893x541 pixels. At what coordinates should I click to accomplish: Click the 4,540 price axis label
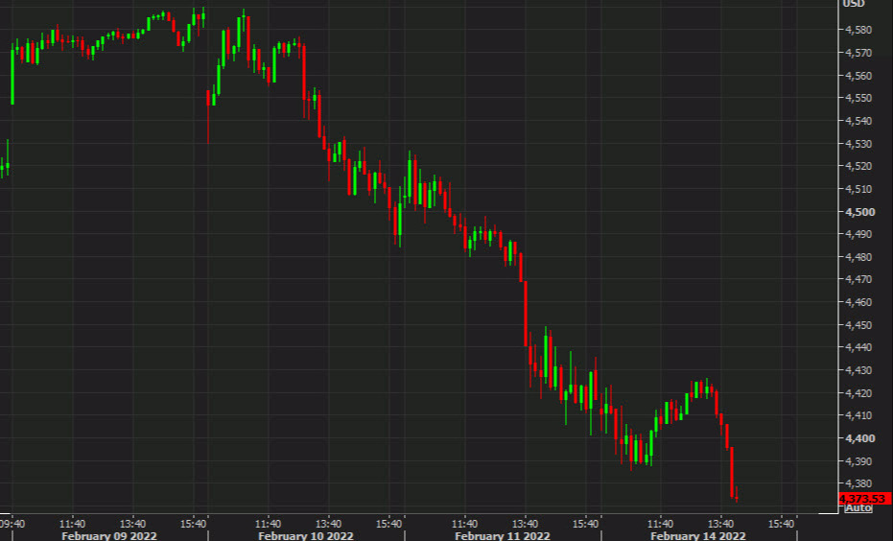pos(858,121)
